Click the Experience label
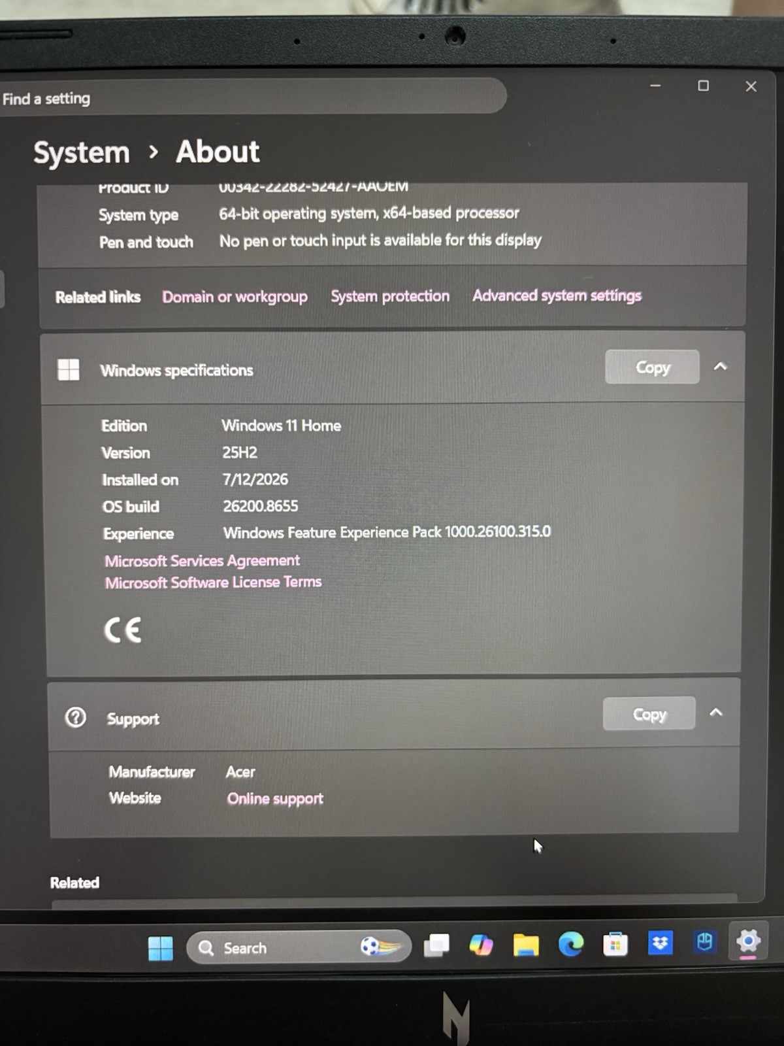 pos(139,533)
